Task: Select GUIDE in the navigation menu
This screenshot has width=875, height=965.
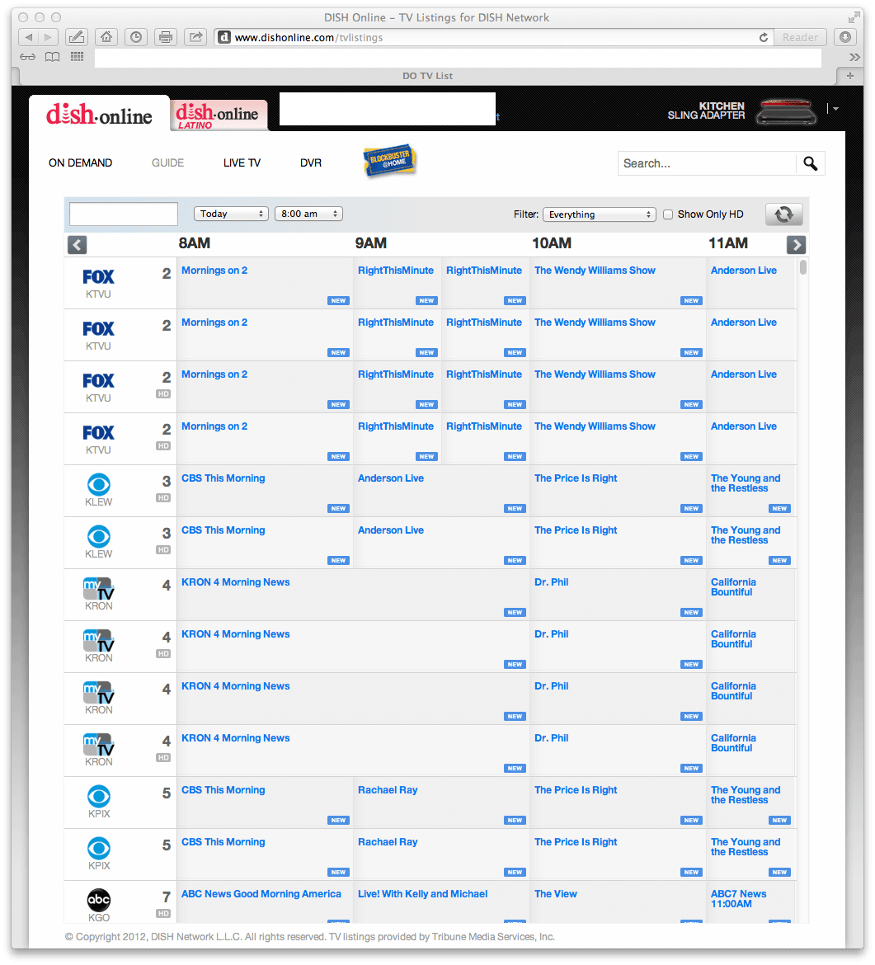Action: coord(168,163)
